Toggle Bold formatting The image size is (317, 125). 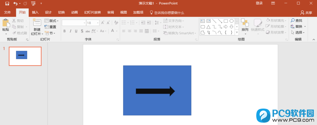[64, 31]
